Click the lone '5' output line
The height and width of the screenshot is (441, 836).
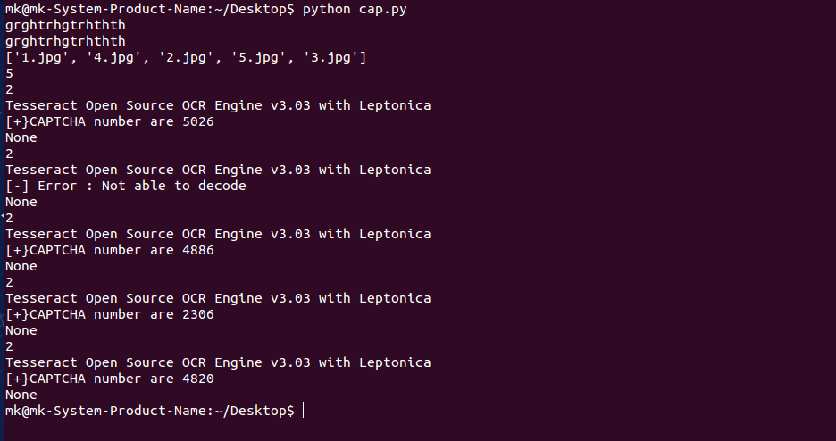(x=10, y=74)
